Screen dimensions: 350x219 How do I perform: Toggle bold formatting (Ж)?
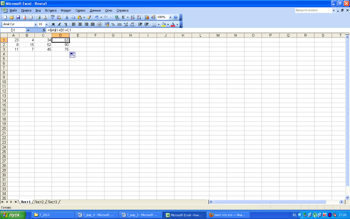[53, 24]
